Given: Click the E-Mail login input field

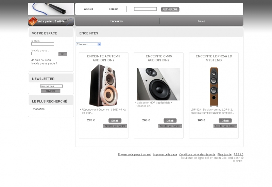Looking at the screenshot, I should click(x=43, y=44).
